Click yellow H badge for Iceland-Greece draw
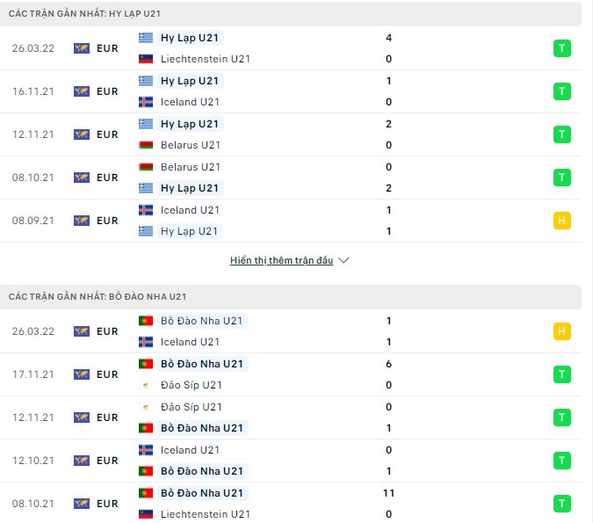The width and height of the screenshot is (593, 523). 562,221
